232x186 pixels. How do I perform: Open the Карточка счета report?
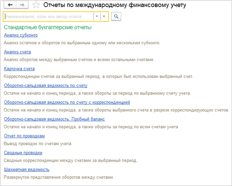click(x=19, y=69)
